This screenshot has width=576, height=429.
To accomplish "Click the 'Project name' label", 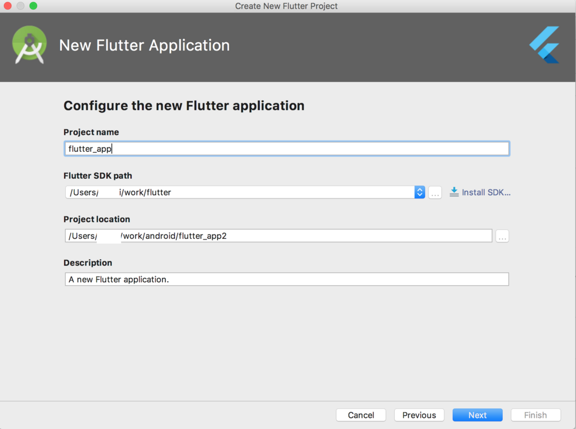I will [91, 132].
